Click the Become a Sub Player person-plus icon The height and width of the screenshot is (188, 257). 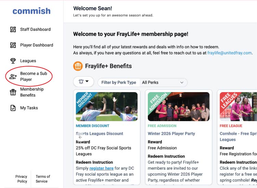click(x=13, y=76)
